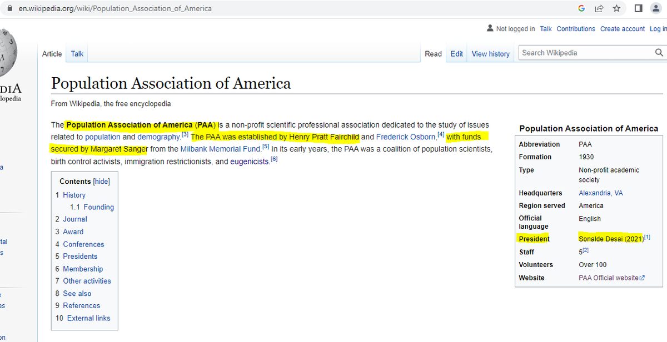Go to History in Contents

[74, 195]
